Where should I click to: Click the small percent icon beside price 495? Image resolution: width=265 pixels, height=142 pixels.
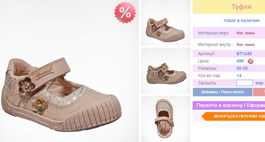coord(250,61)
